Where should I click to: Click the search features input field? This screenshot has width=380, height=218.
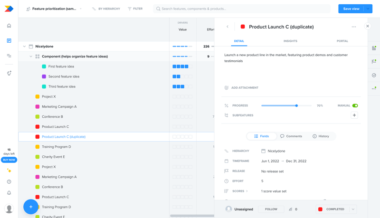pyautogui.click(x=242, y=9)
